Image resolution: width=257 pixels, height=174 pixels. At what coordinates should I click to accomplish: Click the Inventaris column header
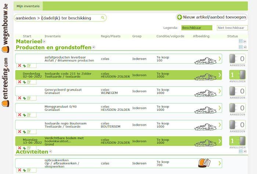tap(53, 36)
